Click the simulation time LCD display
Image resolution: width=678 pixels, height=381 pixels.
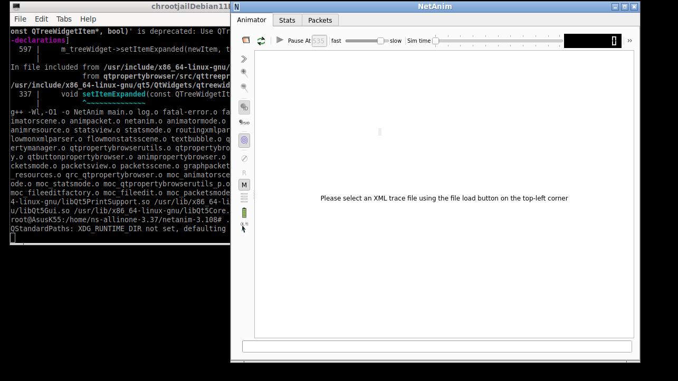[593, 41]
